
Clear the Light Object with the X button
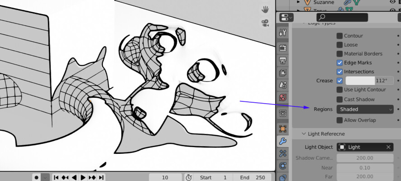(388, 147)
